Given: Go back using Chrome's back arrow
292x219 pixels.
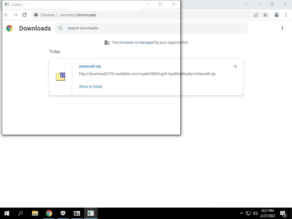Looking at the screenshot, I should click(x=6, y=15).
